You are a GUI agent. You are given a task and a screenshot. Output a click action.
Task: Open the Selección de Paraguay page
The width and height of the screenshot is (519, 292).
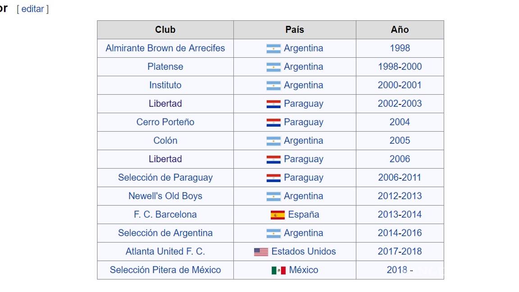pos(165,178)
